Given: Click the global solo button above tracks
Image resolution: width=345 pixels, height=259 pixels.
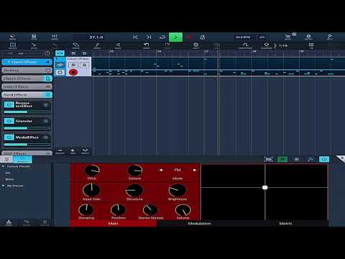Looking at the screenshot, I should (x=84, y=53).
